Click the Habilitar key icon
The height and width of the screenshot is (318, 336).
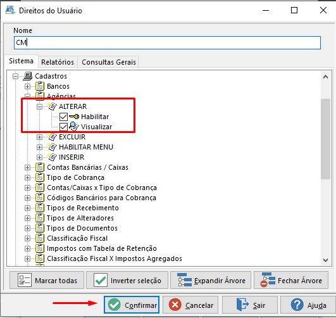pyautogui.click(x=74, y=117)
